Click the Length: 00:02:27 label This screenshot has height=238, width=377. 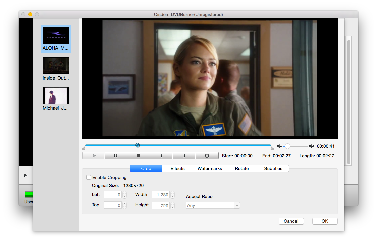click(317, 156)
